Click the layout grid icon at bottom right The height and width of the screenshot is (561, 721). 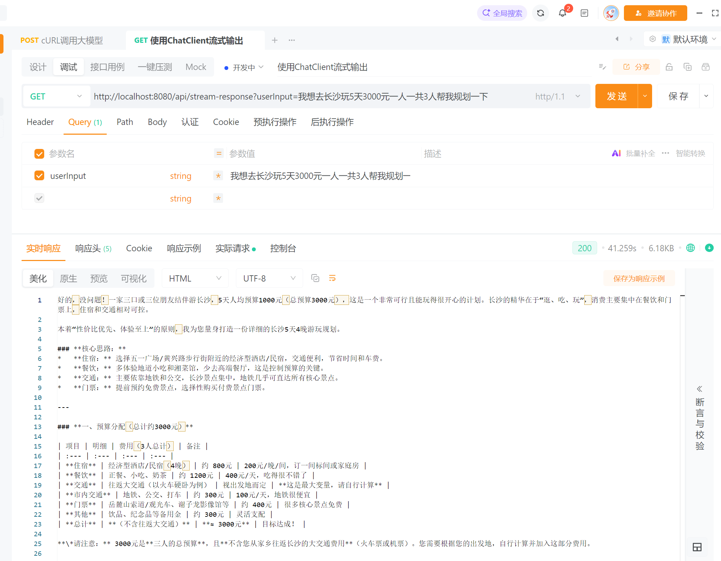(697, 547)
